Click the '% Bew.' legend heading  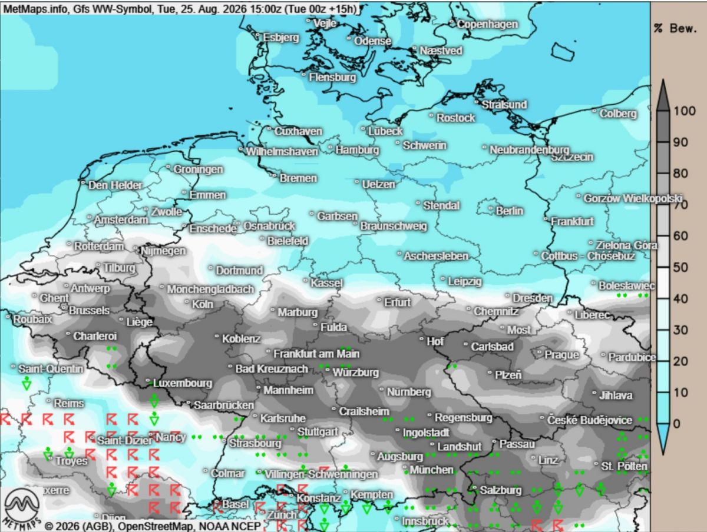coord(675,28)
